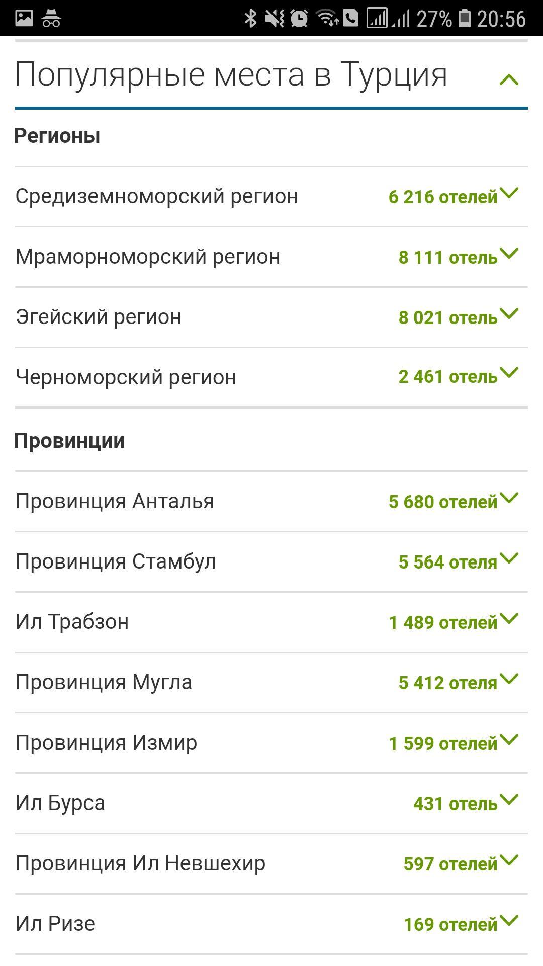
Task: Expand Эгейский регион chevron
Action: [509, 314]
